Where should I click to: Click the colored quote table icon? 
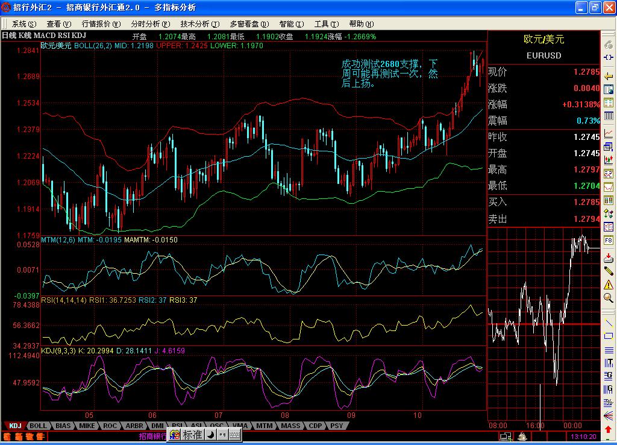[609, 103]
